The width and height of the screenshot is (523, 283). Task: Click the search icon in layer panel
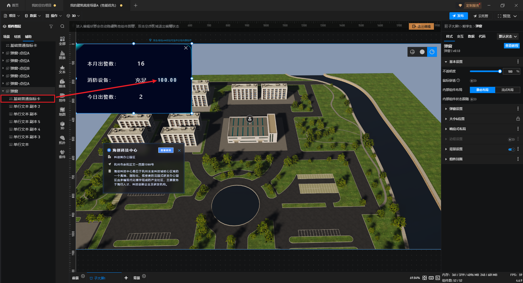62,26
